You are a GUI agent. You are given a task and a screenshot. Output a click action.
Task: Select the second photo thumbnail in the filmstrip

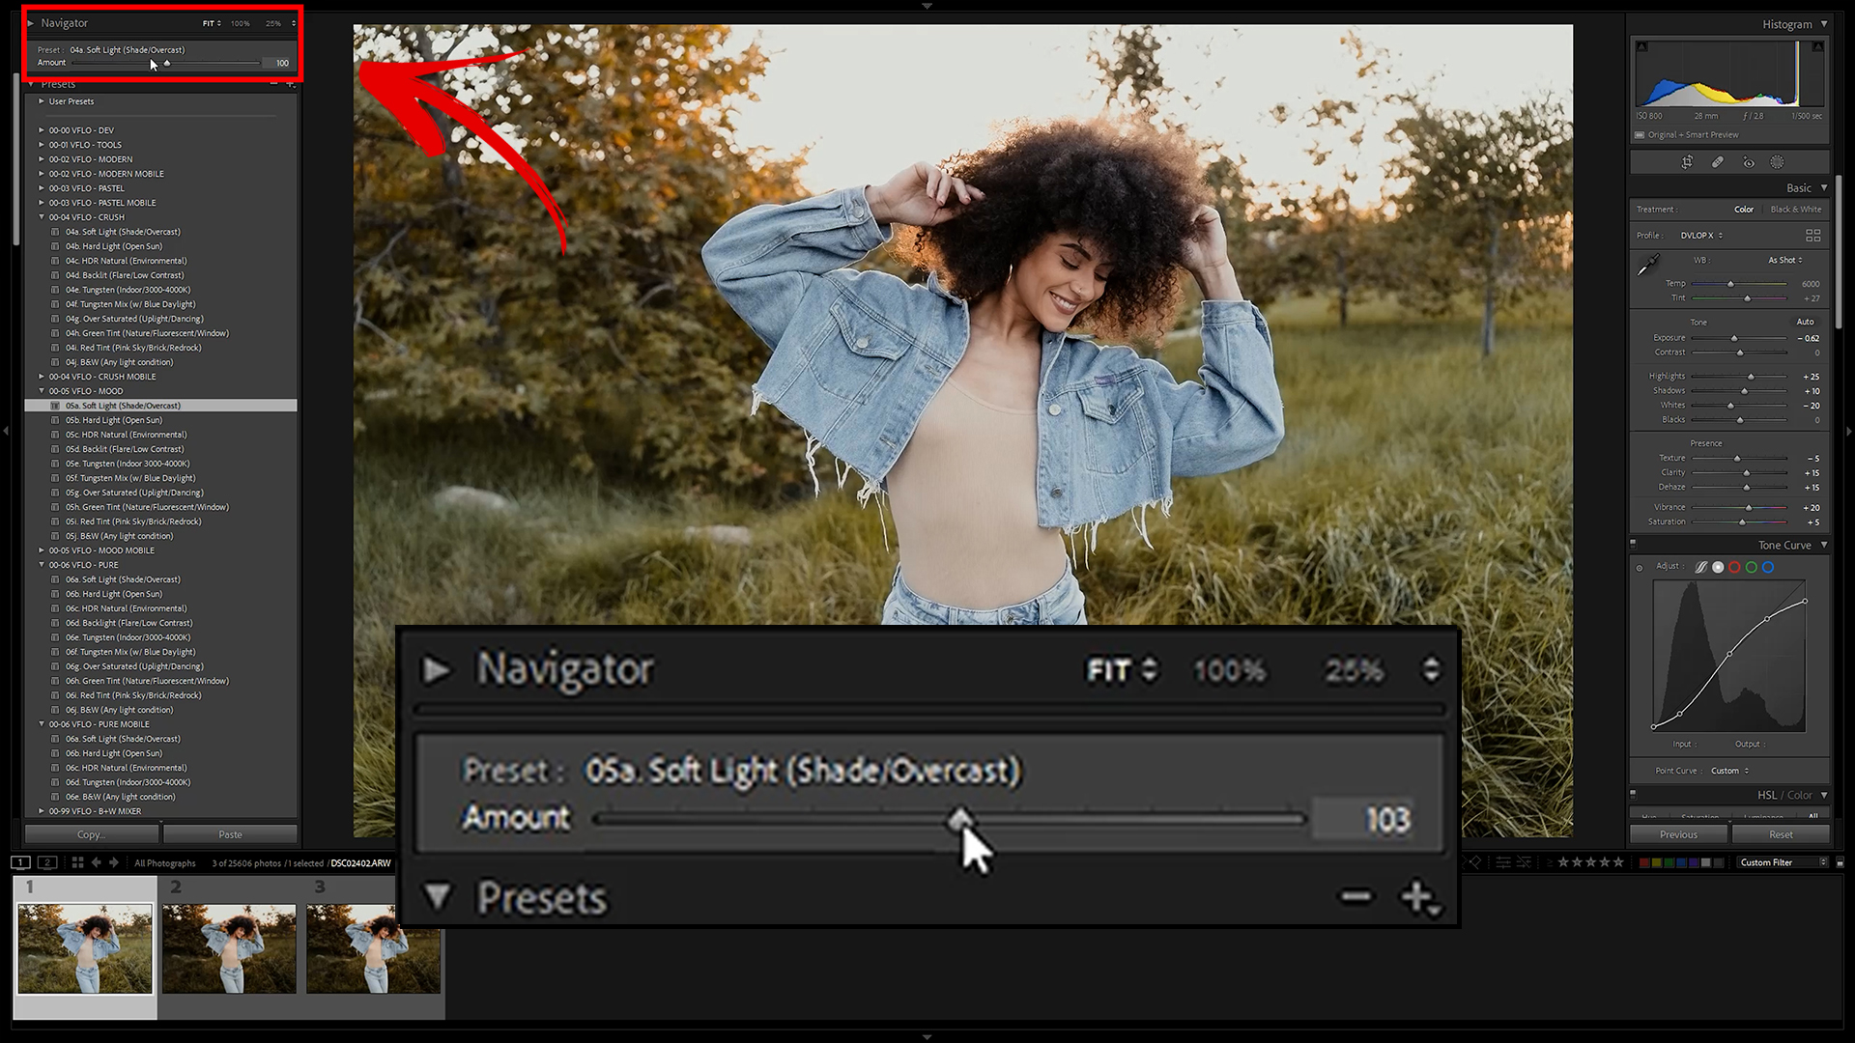pos(229,947)
